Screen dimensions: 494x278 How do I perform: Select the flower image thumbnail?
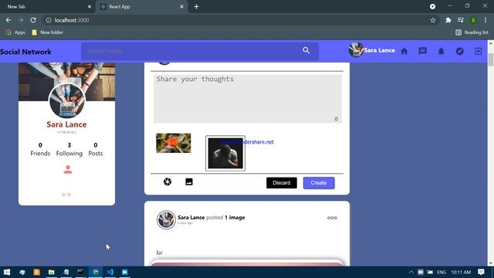pos(173,143)
